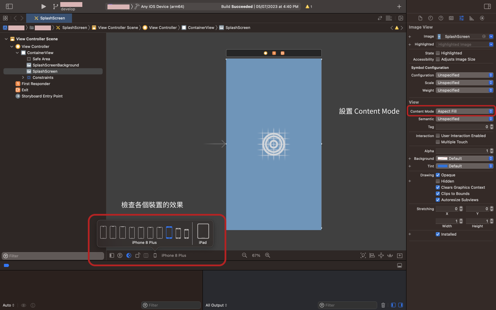Open the File inspector

pos(420,18)
